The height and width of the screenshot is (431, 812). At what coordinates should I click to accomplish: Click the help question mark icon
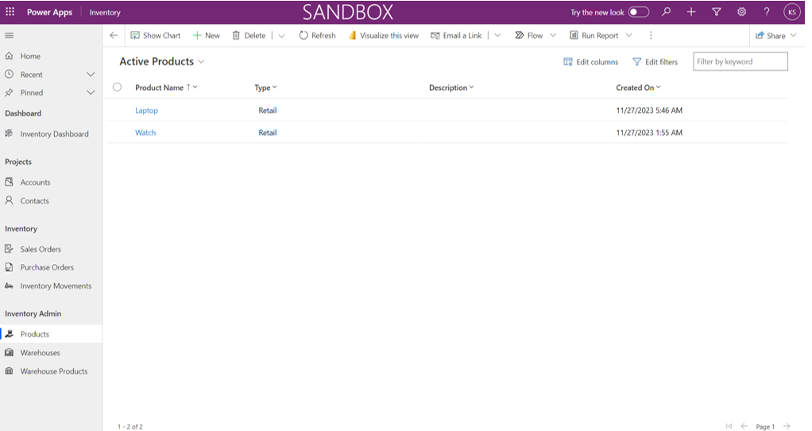pos(766,13)
